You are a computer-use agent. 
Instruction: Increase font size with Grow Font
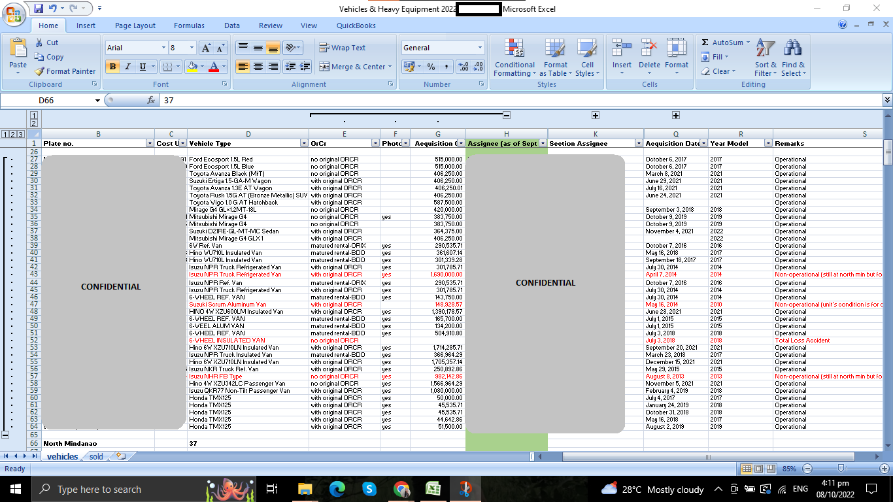pos(206,48)
